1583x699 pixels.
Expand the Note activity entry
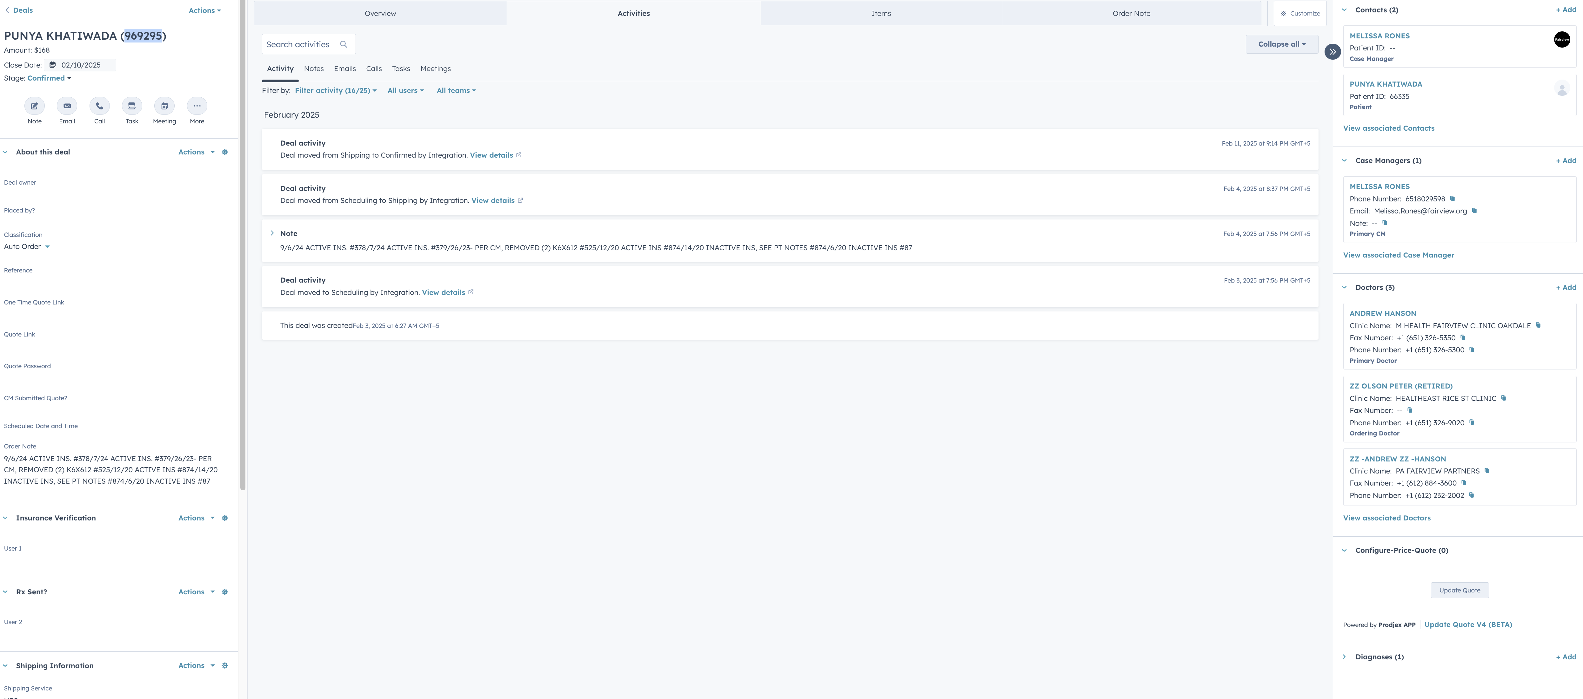click(x=272, y=233)
